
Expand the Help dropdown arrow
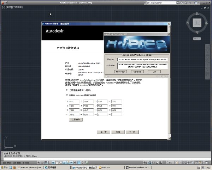pos(199,3)
